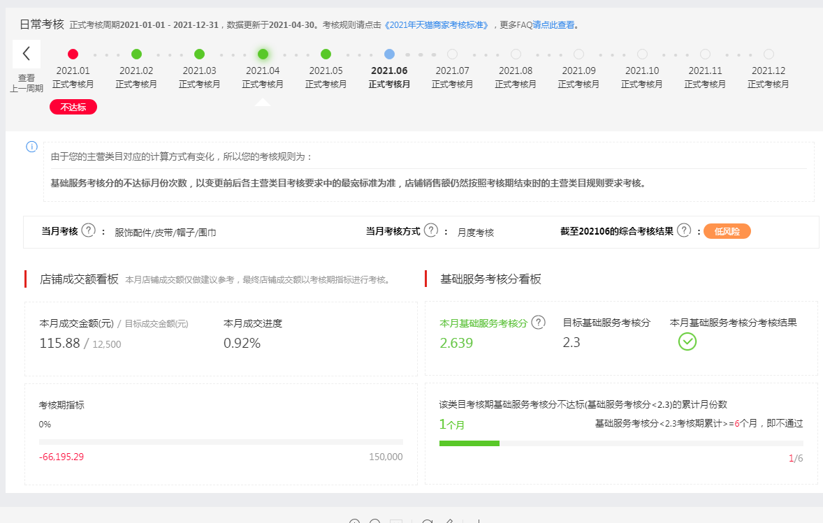
Task: Select the 2021.02 green timeline dot
Action: coord(136,54)
